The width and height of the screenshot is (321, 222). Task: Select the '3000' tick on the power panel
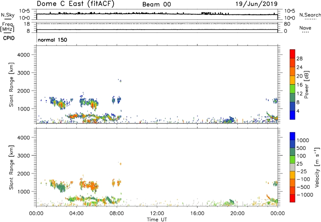(24, 73)
